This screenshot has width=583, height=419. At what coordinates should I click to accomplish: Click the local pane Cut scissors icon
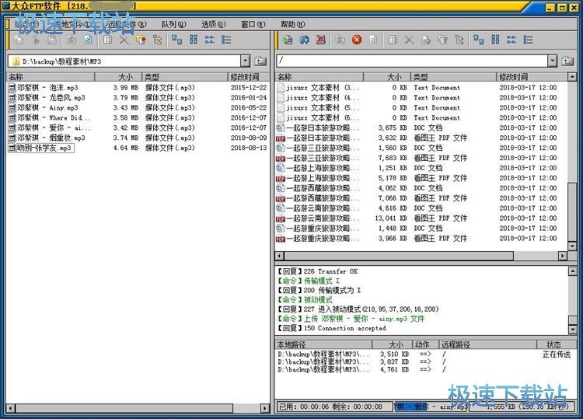(x=36, y=40)
